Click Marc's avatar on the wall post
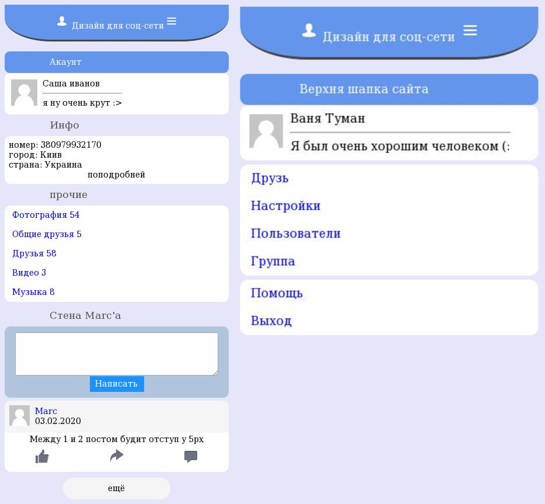The height and width of the screenshot is (504, 545). (19, 416)
